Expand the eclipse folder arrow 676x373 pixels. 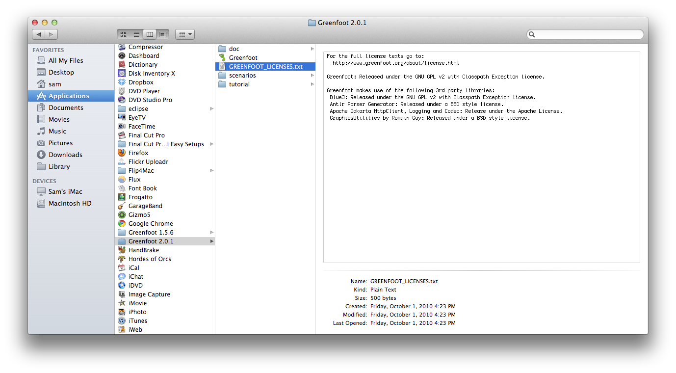(x=212, y=109)
